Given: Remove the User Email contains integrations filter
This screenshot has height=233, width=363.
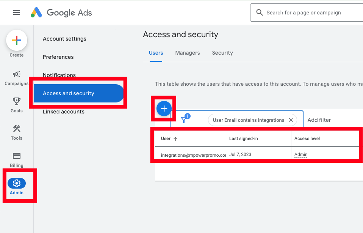Looking at the screenshot, I should [291, 120].
